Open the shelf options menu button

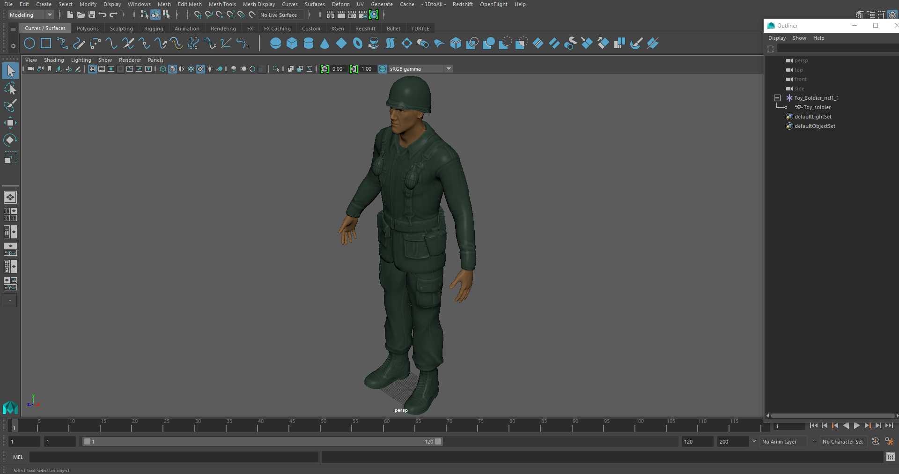[x=13, y=46]
